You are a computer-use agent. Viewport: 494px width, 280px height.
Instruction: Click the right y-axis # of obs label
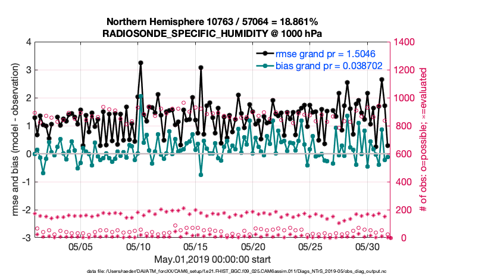coord(422,140)
